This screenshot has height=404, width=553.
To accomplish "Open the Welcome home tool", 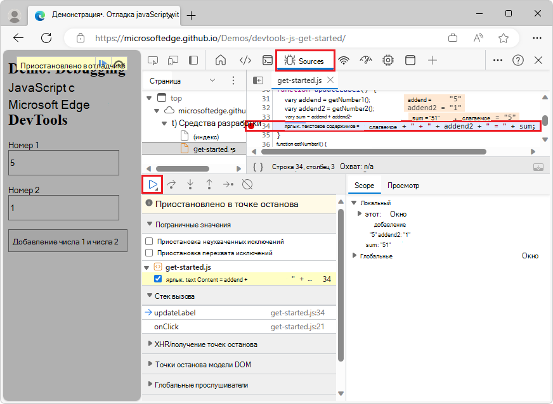I will pos(221,60).
